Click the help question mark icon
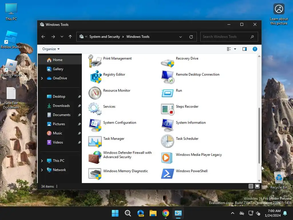The width and height of the screenshot is (293, 220). point(255,49)
